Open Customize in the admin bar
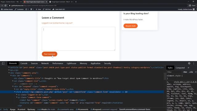Screen dimensions: 197x111 (x=19, y=9)
